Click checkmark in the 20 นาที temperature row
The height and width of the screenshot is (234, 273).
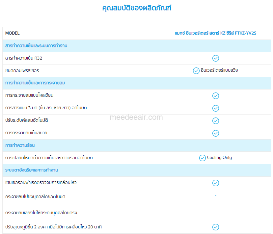[215, 227]
